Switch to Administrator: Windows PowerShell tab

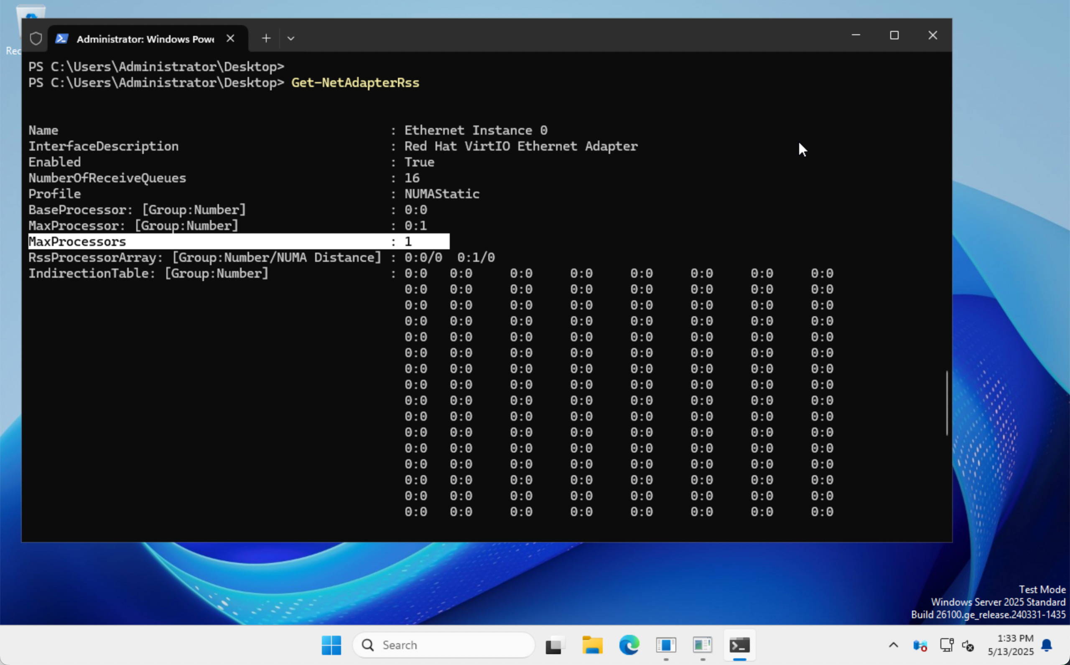coord(145,39)
